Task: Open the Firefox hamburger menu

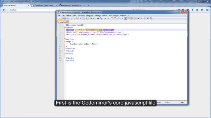Action: tap(207, 10)
